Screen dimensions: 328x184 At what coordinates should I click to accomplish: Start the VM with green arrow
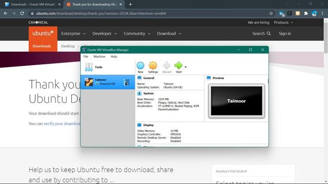click(x=179, y=67)
